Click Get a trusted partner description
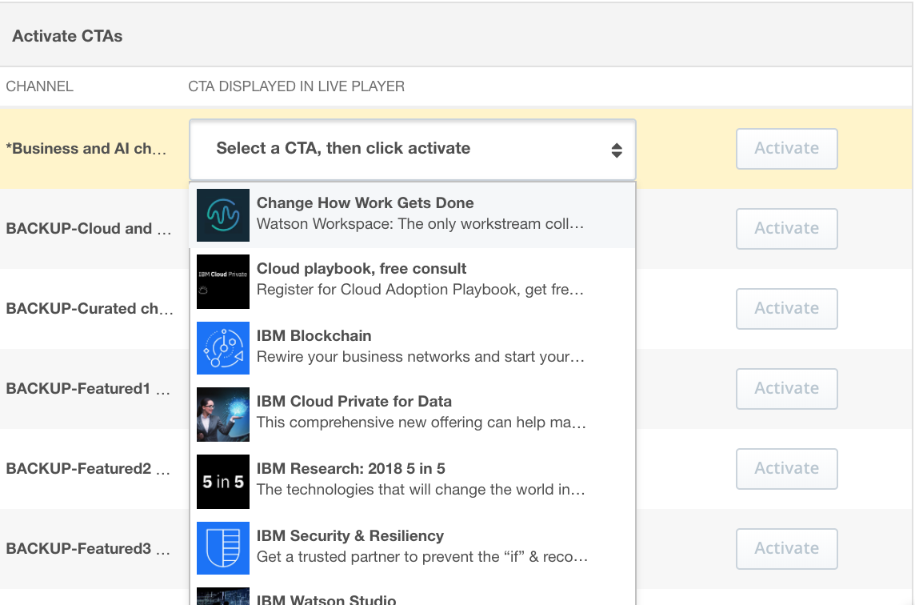This screenshot has height=605, width=915. [422, 557]
